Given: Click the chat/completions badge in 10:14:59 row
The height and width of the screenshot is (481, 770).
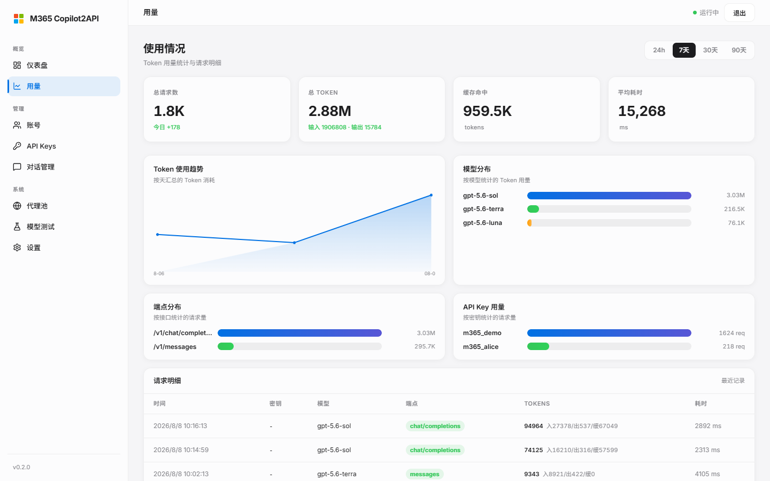Looking at the screenshot, I should pyautogui.click(x=435, y=450).
